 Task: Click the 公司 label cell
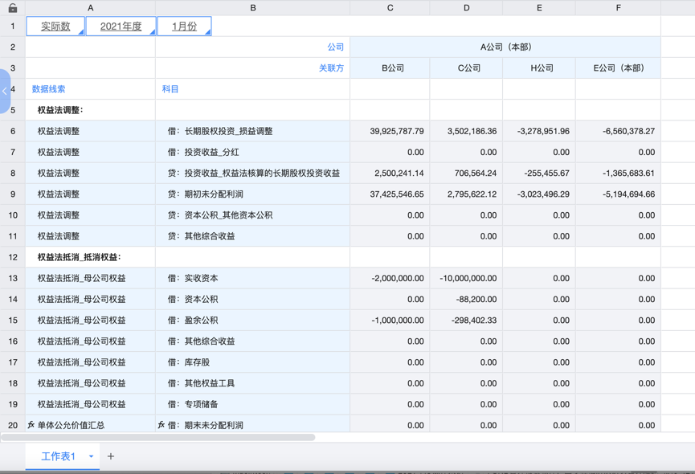[252, 47]
